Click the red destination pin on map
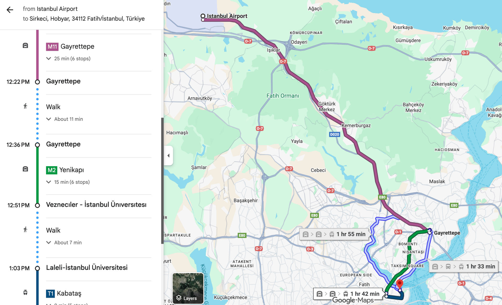The height and width of the screenshot is (305, 502). [x=400, y=283]
